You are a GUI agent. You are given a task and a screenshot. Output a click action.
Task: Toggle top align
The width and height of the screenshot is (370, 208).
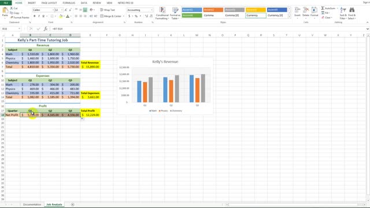click(x=76, y=10)
